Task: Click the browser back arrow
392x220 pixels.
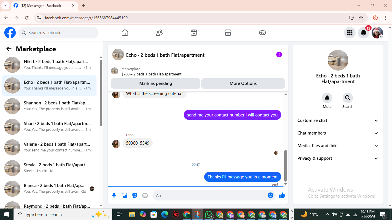Action: [6, 18]
